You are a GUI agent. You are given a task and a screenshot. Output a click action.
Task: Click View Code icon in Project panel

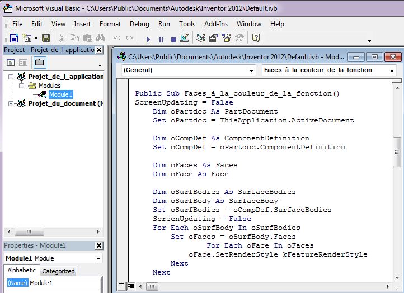pos(11,63)
